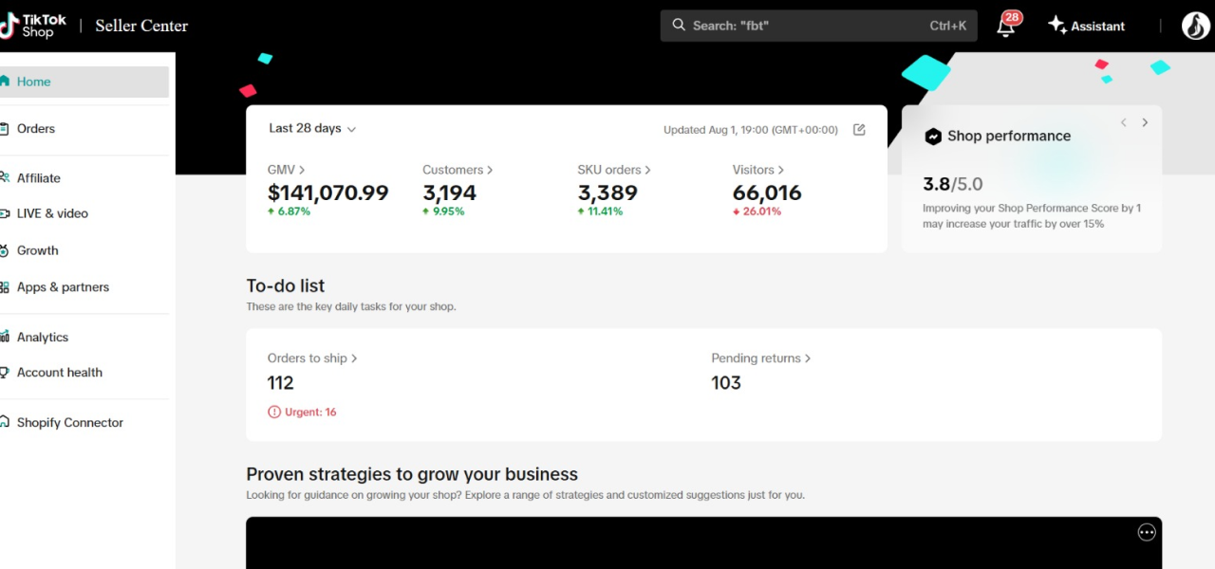View the Orders to ship list
This screenshot has height=569, width=1215.
click(x=311, y=358)
